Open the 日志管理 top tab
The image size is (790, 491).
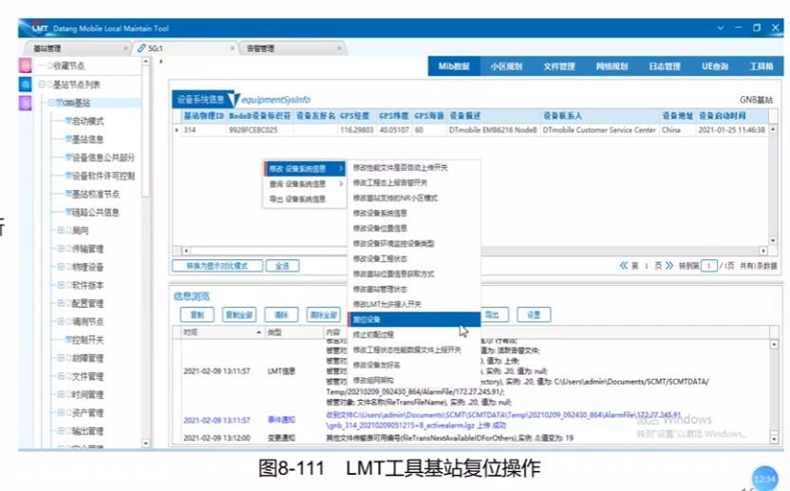(664, 66)
